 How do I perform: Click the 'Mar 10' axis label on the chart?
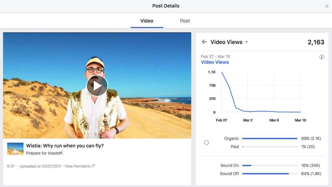point(300,120)
